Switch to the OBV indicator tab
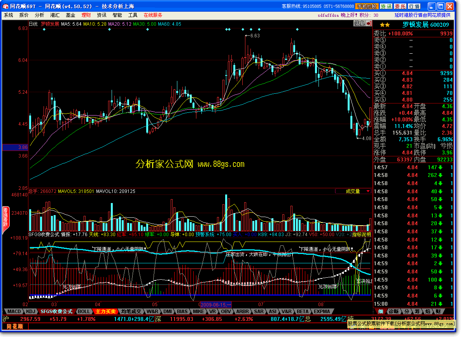 pos(226,312)
